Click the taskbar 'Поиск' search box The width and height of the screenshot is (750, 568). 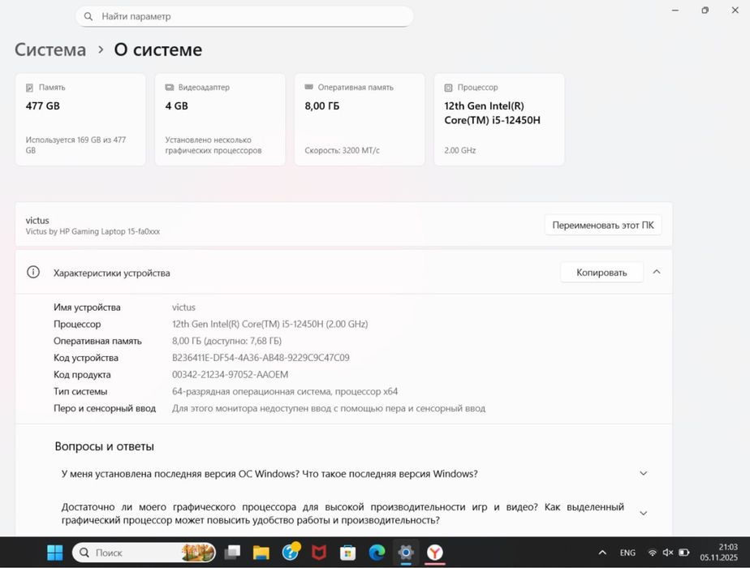pyautogui.click(x=144, y=553)
